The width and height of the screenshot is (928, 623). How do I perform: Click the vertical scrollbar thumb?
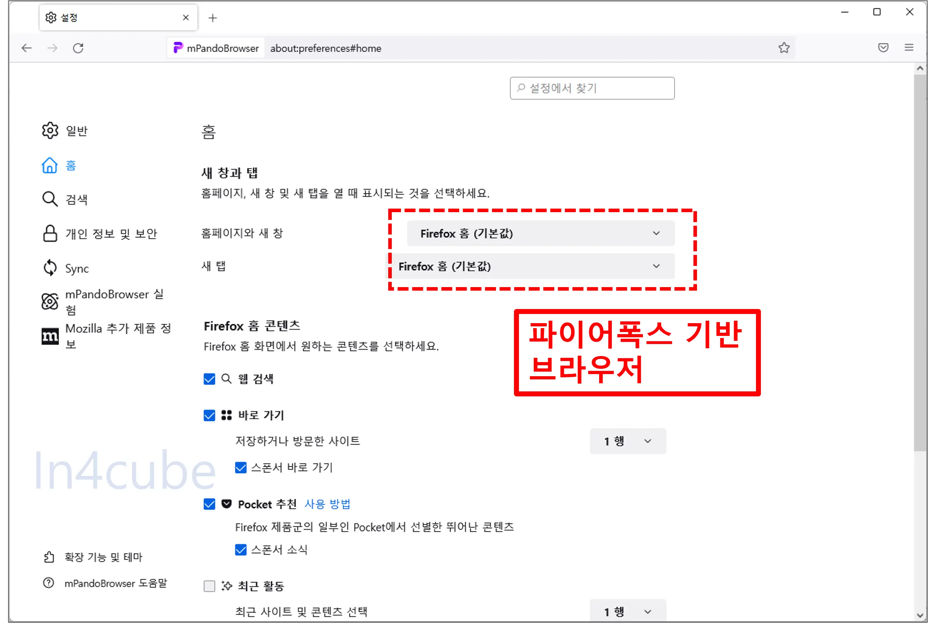tap(920, 262)
